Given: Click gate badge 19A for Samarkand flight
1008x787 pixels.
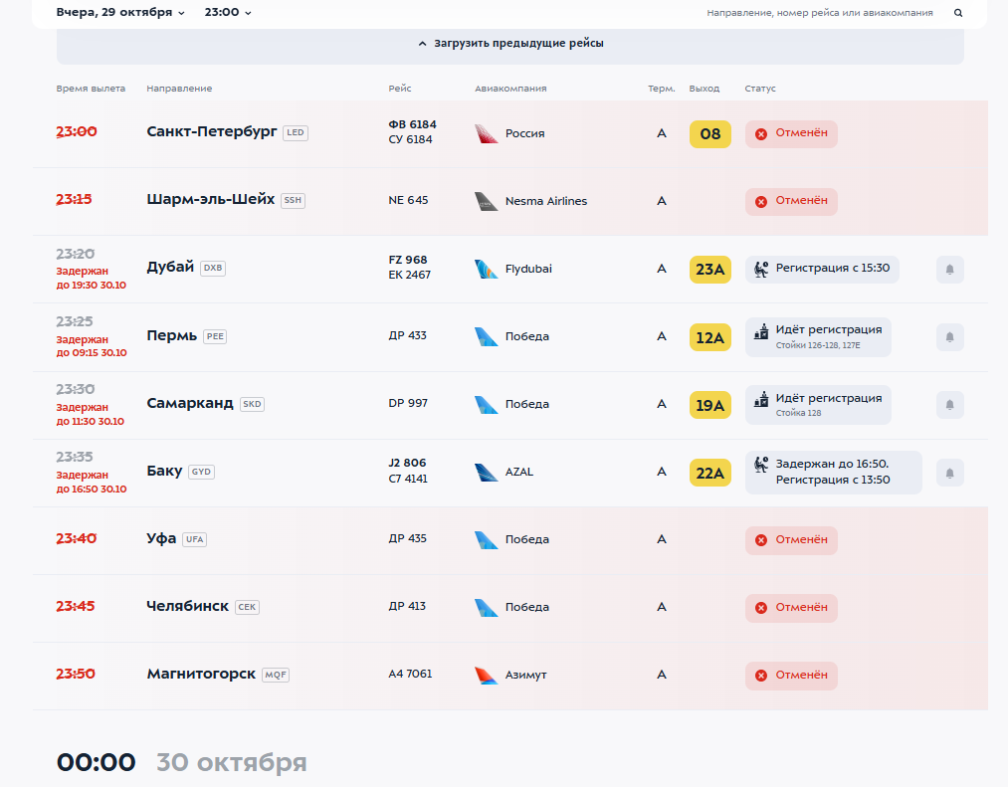Looking at the screenshot, I should (709, 405).
